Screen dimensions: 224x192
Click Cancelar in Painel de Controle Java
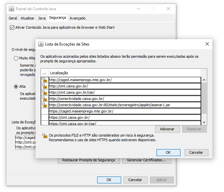[x=135, y=180]
